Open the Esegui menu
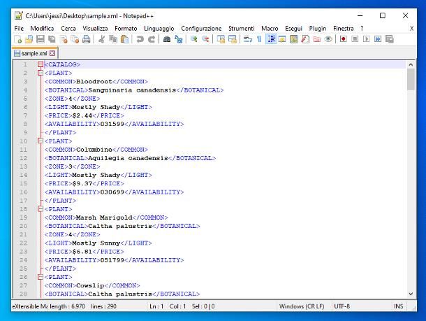This screenshot has height=321, width=426. pyautogui.click(x=294, y=28)
